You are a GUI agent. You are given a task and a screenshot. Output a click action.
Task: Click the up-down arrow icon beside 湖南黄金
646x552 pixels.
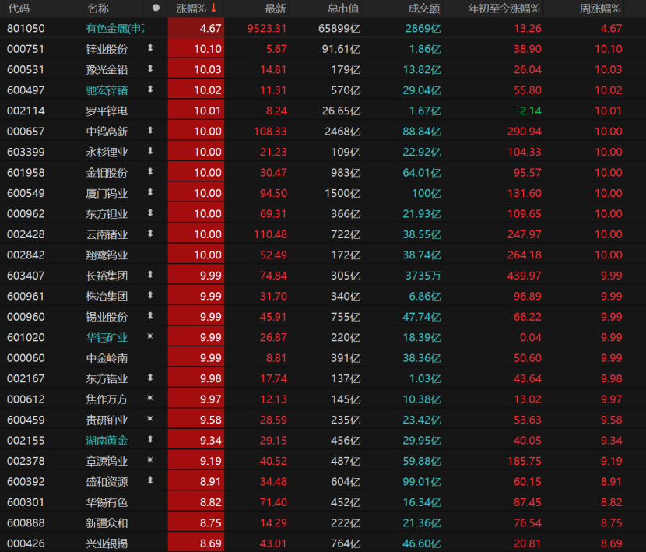[x=150, y=440]
